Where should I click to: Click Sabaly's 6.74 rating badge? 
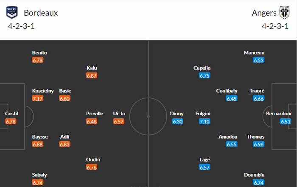[x=37, y=183]
